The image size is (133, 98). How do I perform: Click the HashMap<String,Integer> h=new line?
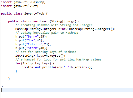(65, 29)
